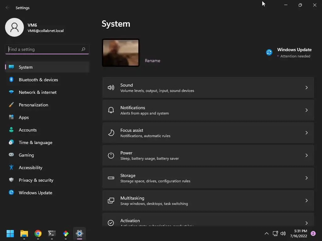
Task: Click the Accounts person icon in sidebar
Action: 11,130
